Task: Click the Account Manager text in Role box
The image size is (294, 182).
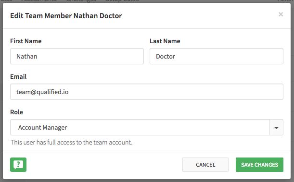Action: pos(42,127)
